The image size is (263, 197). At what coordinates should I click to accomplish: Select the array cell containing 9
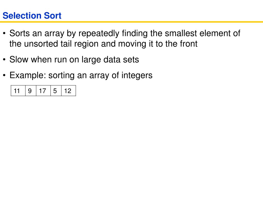(31, 91)
